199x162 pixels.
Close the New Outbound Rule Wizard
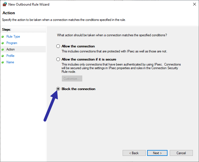click(195, 4)
